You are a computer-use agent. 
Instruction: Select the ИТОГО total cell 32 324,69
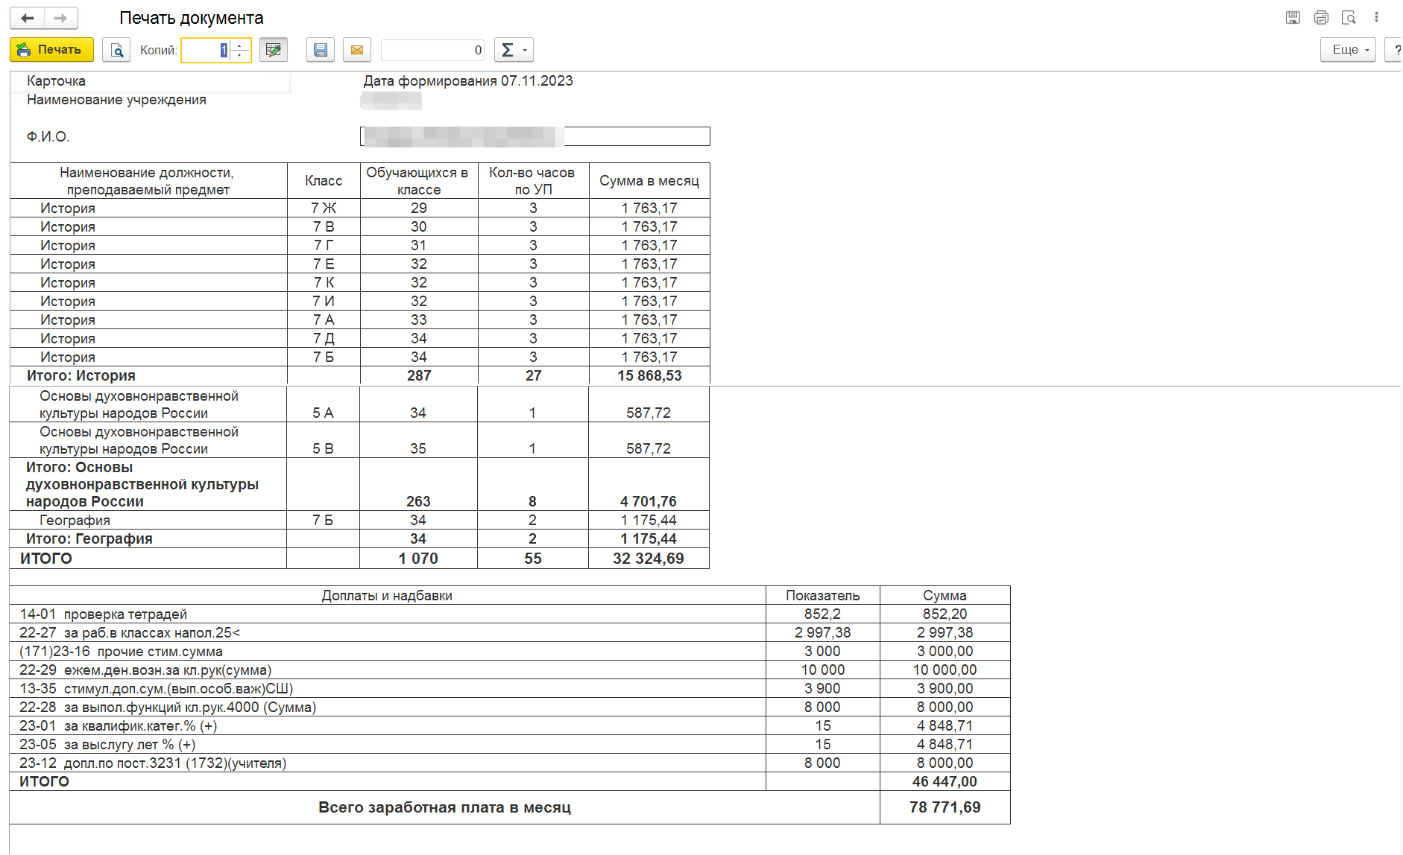[648, 559]
